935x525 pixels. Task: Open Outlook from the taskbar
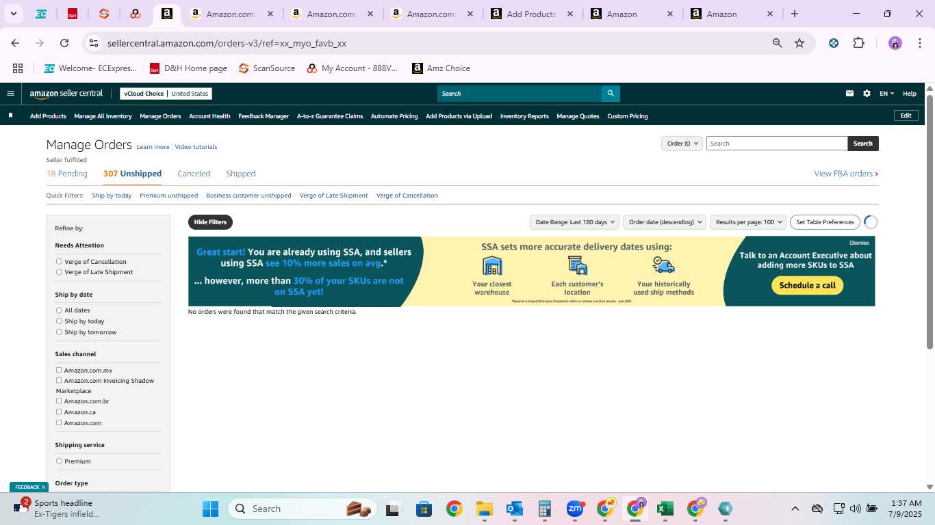coord(515,509)
